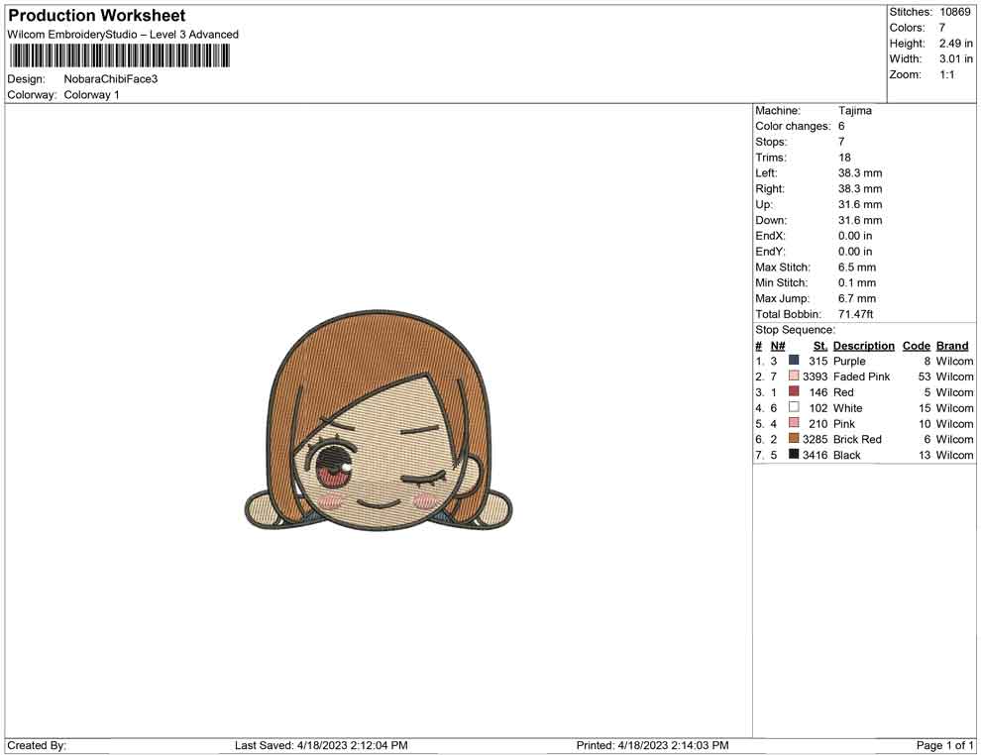
Task: Click the Faded Pink thread color swatch
Action: pyautogui.click(x=794, y=376)
